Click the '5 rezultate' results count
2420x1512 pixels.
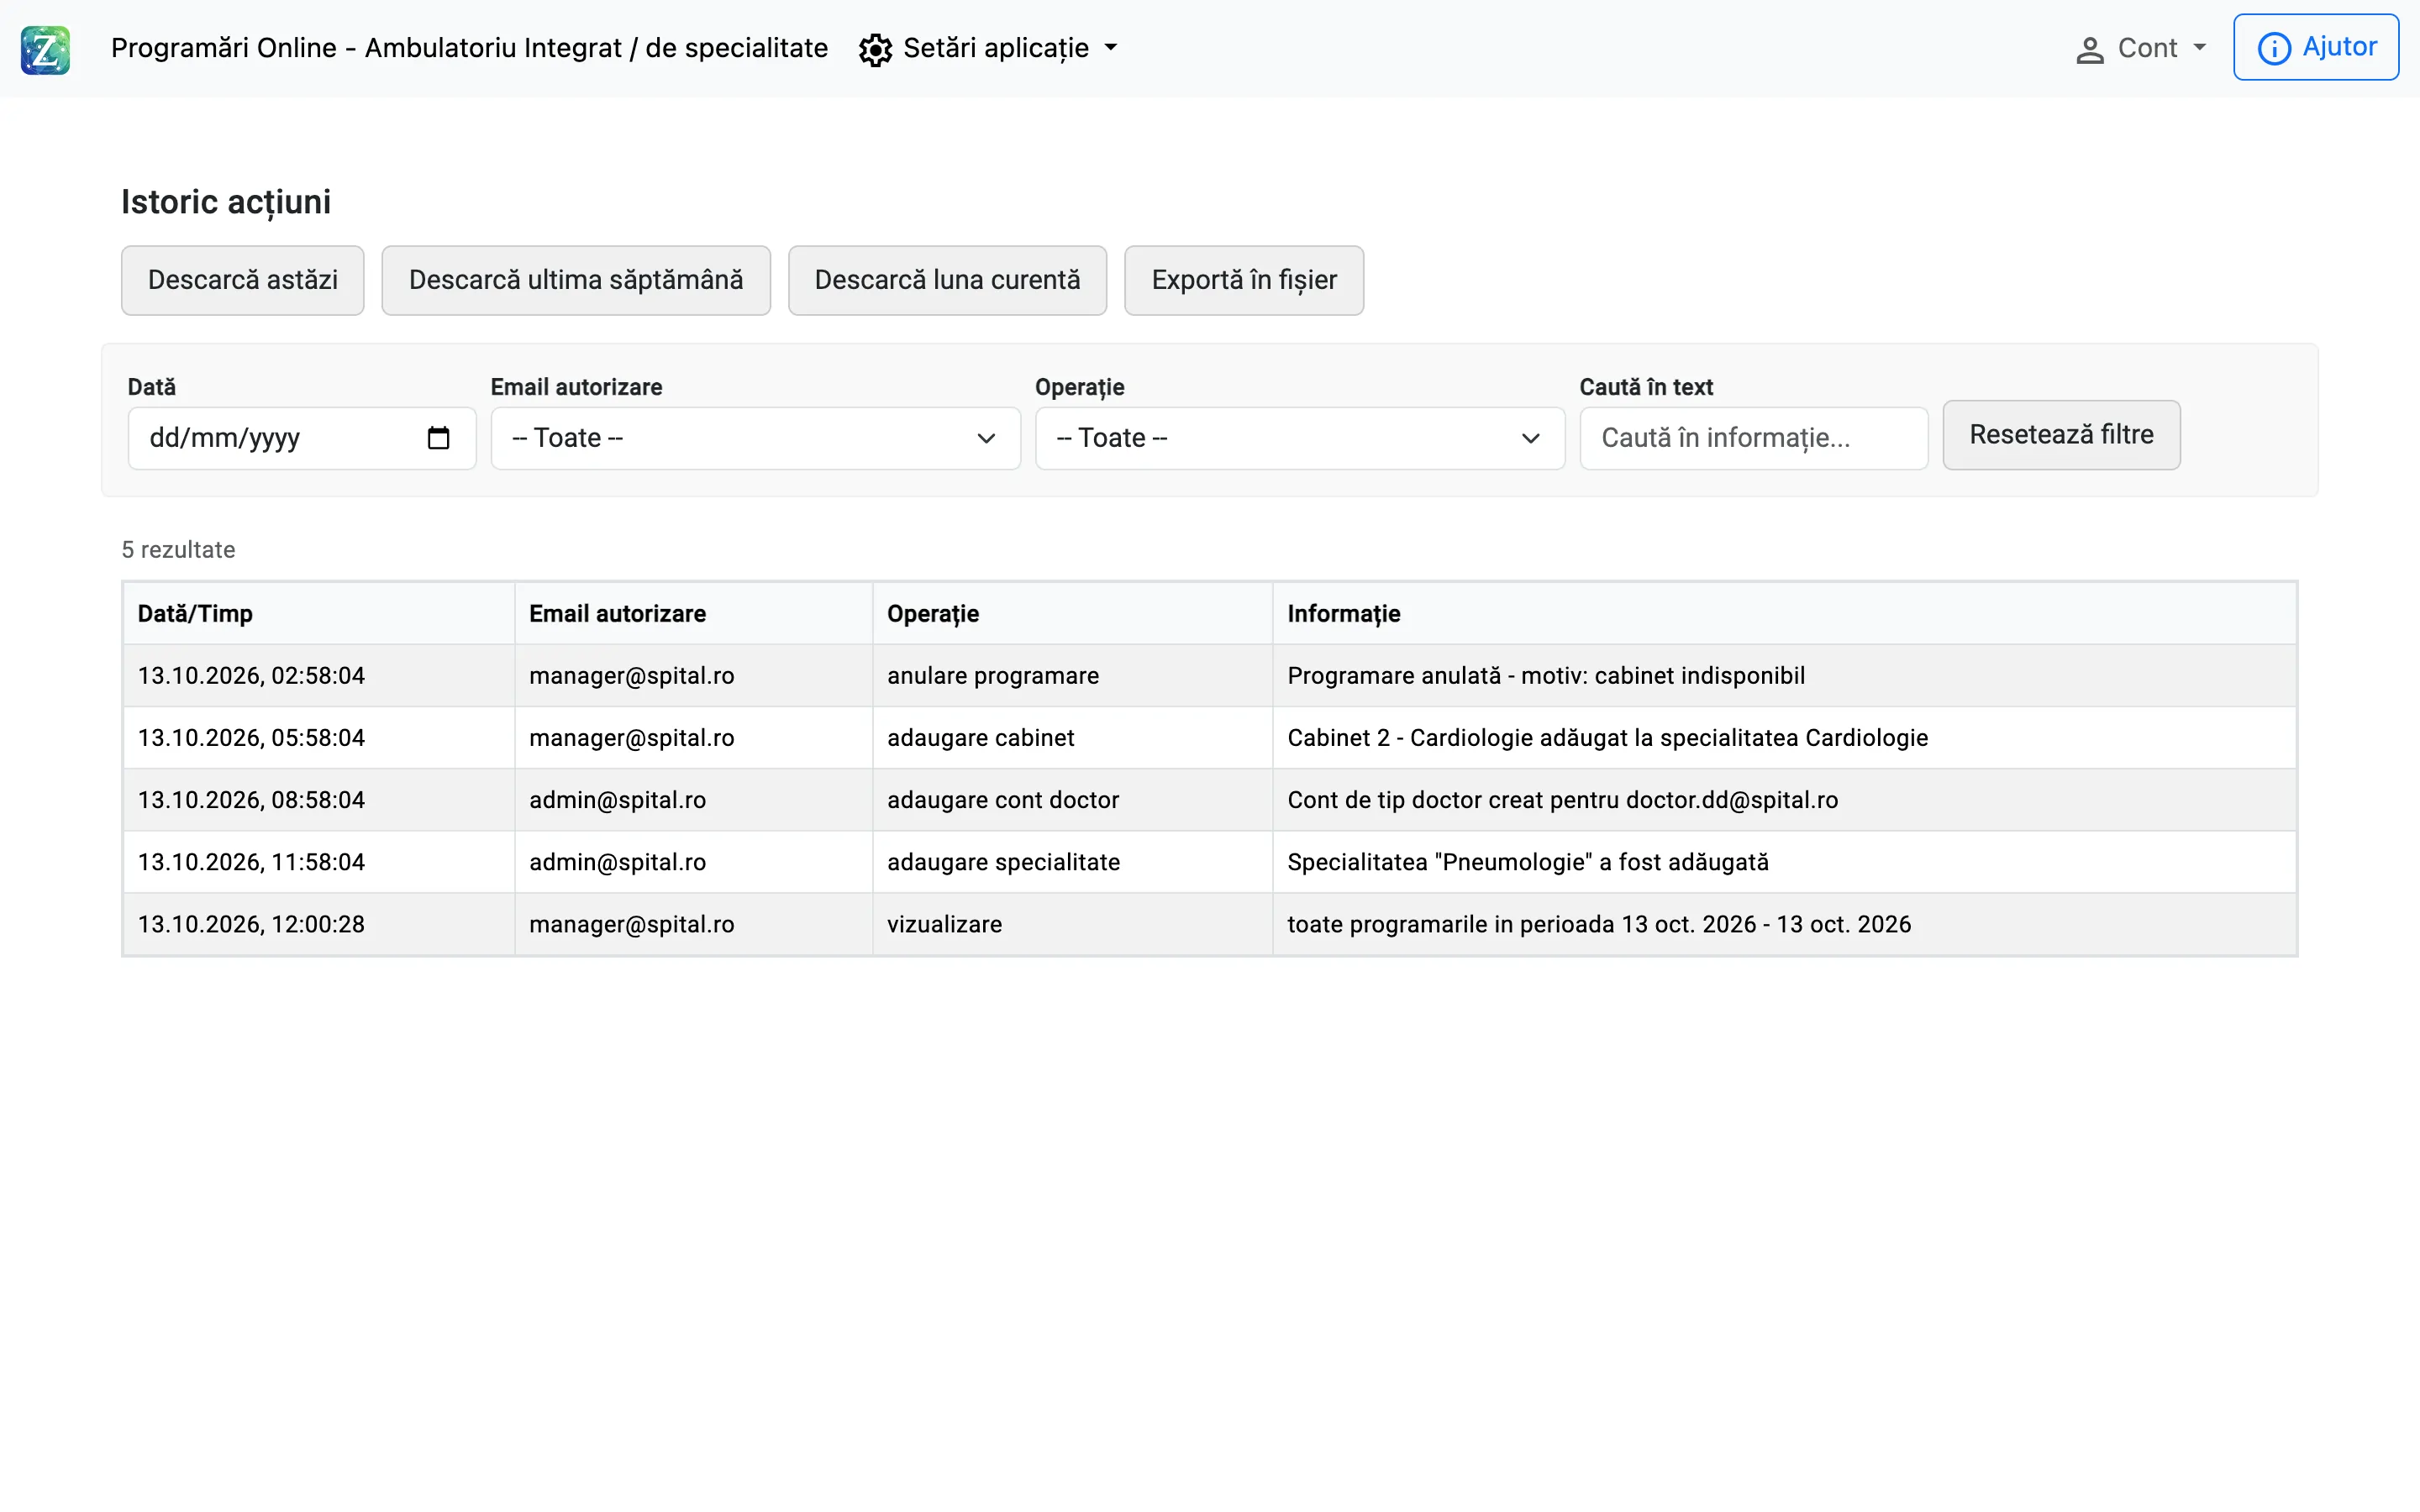tap(178, 550)
